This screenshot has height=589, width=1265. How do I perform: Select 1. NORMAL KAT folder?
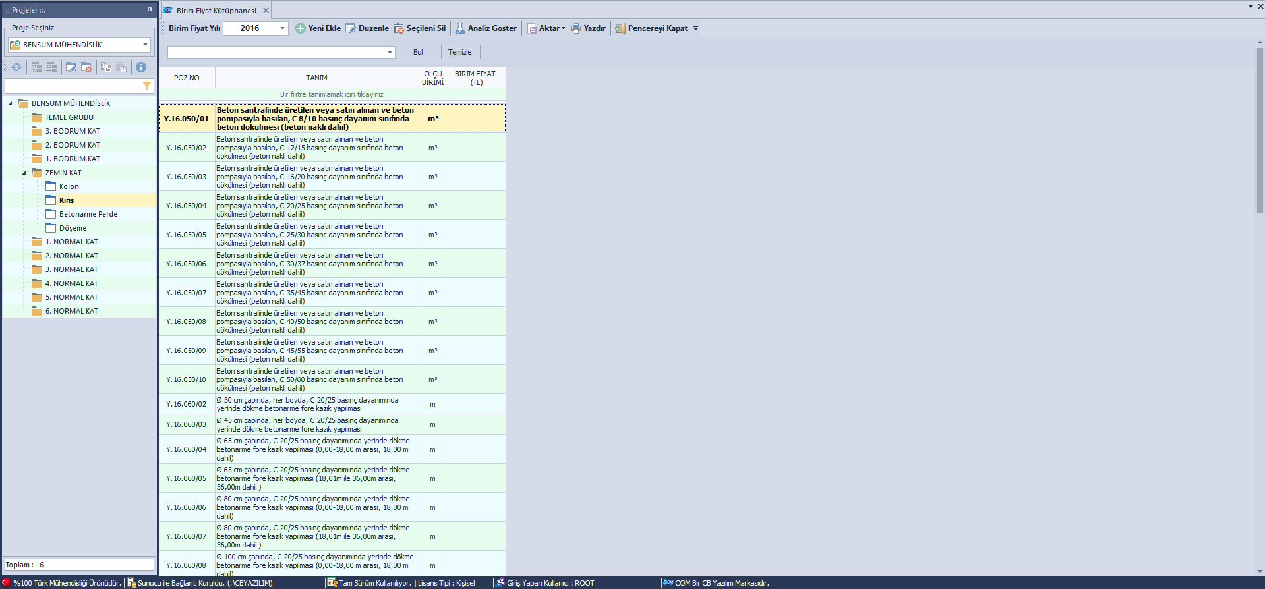tap(71, 242)
